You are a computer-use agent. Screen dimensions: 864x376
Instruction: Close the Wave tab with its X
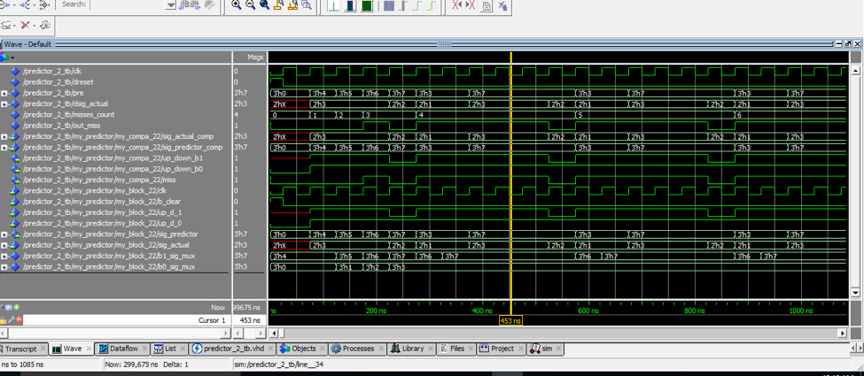pos(89,349)
